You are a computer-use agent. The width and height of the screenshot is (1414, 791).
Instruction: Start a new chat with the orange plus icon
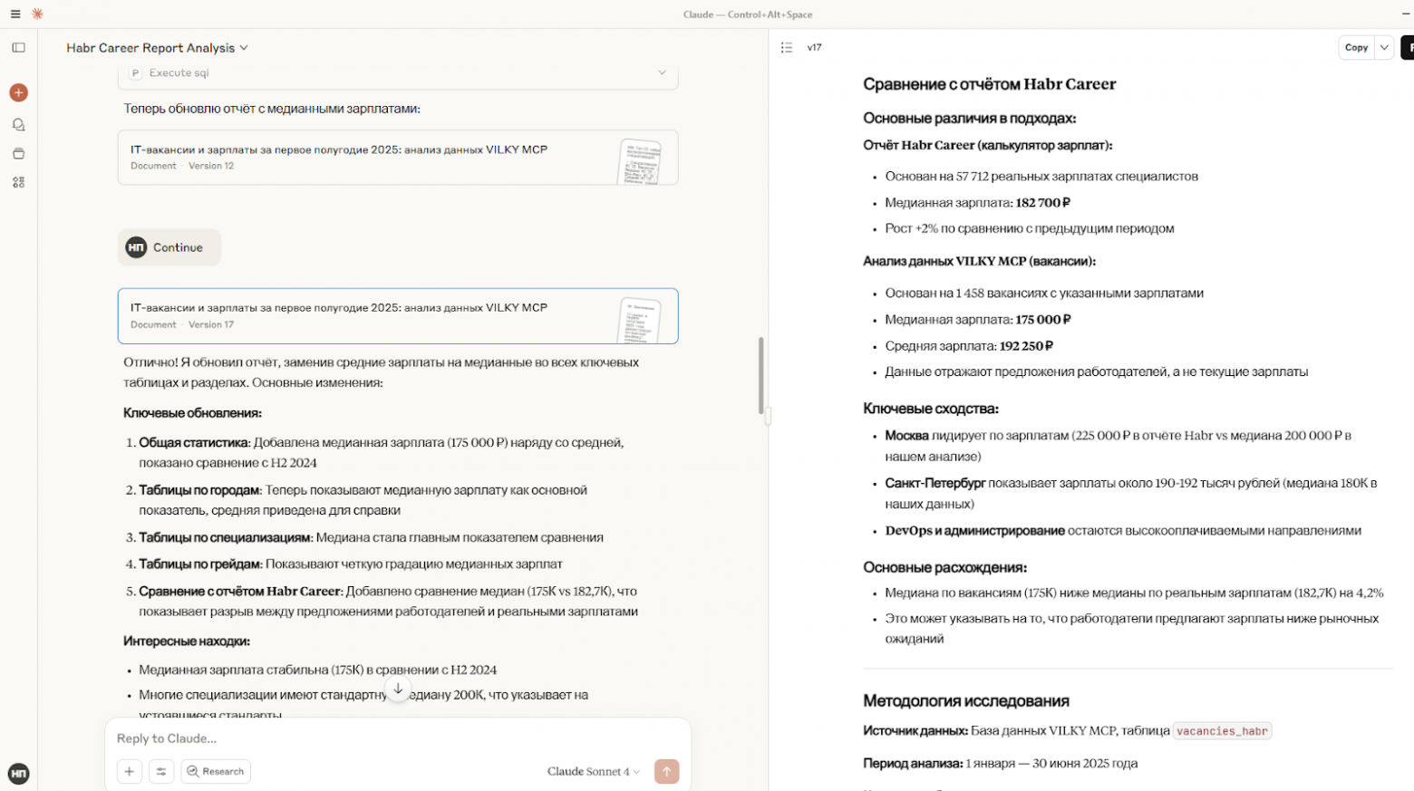pos(18,92)
